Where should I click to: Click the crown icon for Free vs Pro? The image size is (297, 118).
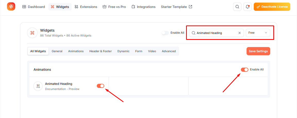(104, 7)
